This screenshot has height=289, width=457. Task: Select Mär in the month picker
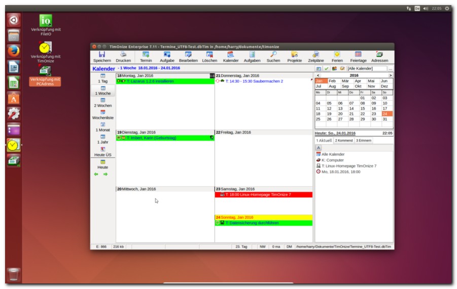click(x=345, y=81)
